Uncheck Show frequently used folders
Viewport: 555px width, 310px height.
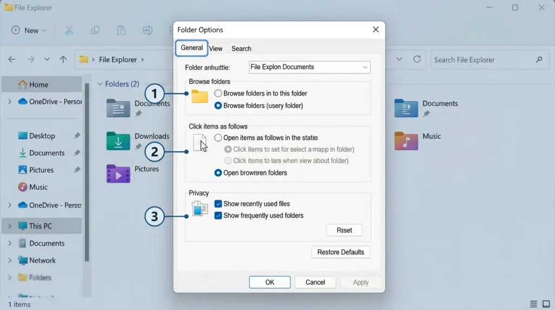(x=218, y=216)
